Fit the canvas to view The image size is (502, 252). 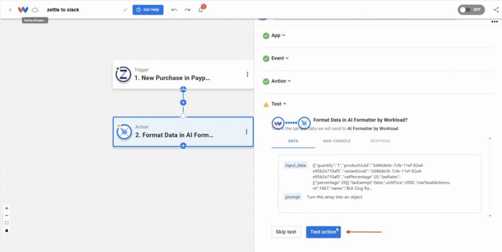point(7,223)
